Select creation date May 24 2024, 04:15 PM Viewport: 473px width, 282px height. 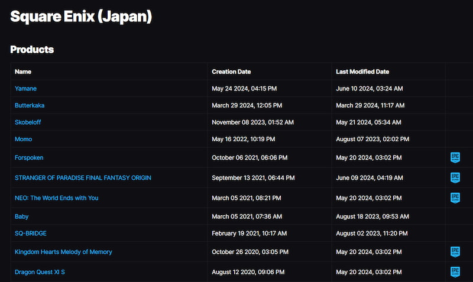point(244,88)
